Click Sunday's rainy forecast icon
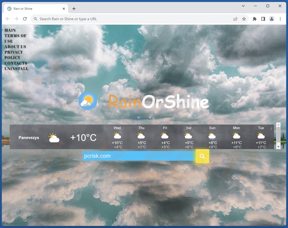This screenshot has width=288, height=228. (x=212, y=136)
